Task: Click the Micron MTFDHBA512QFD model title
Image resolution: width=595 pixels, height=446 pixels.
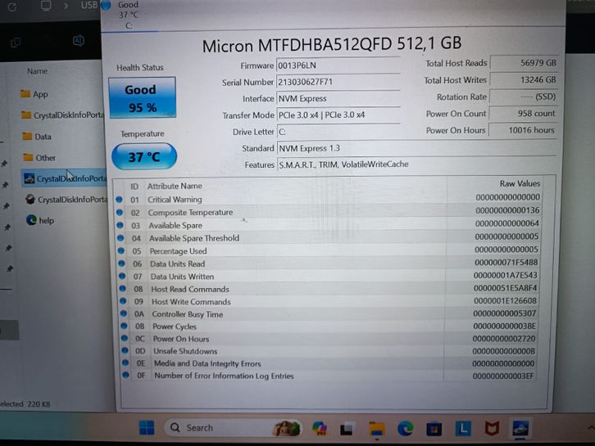Action: click(332, 45)
